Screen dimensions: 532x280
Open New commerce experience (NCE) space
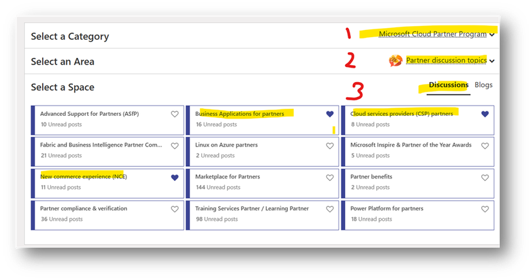click(x=107, y=184)
